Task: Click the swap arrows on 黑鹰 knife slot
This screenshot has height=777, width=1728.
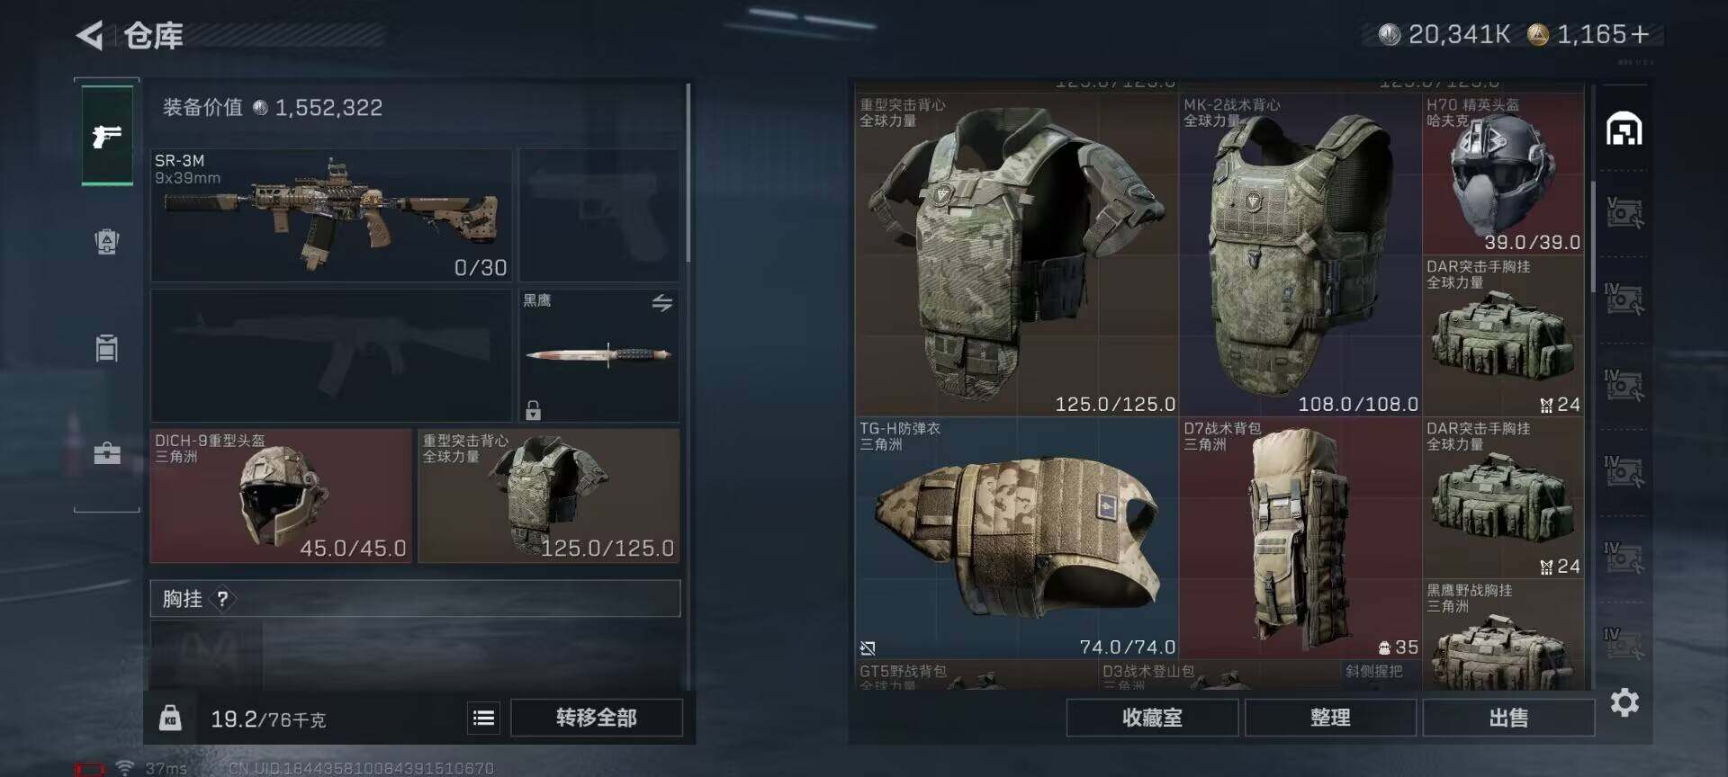Action: point(662,303)
